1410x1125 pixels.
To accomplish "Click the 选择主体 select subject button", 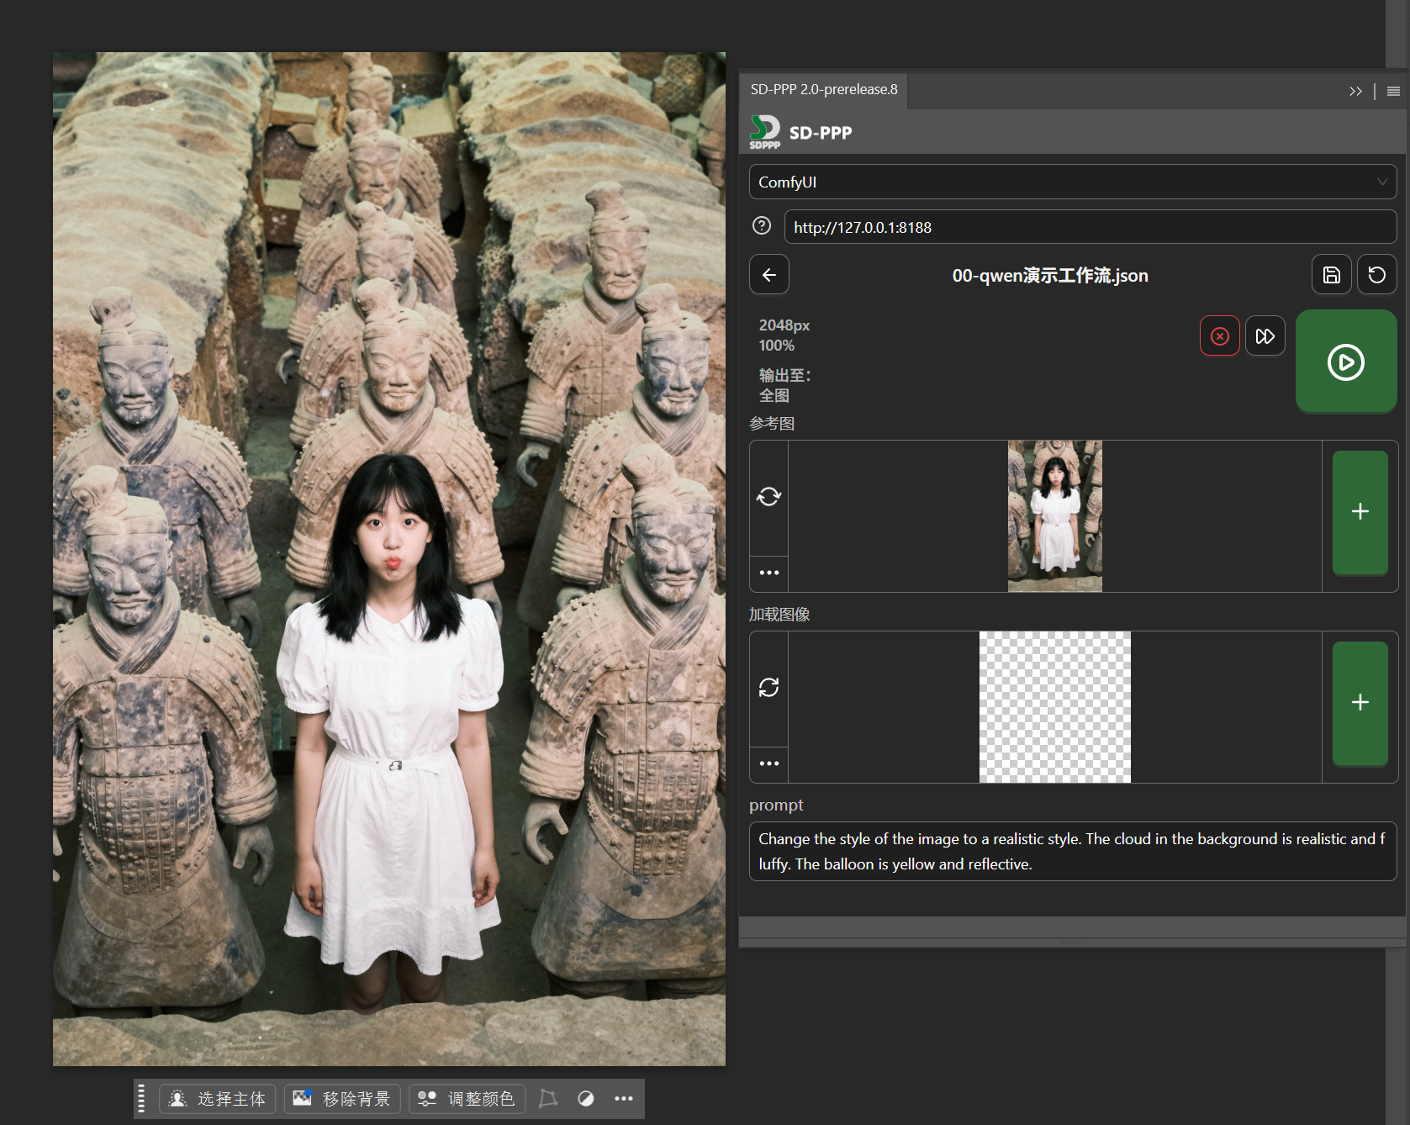I will 218,1099.
